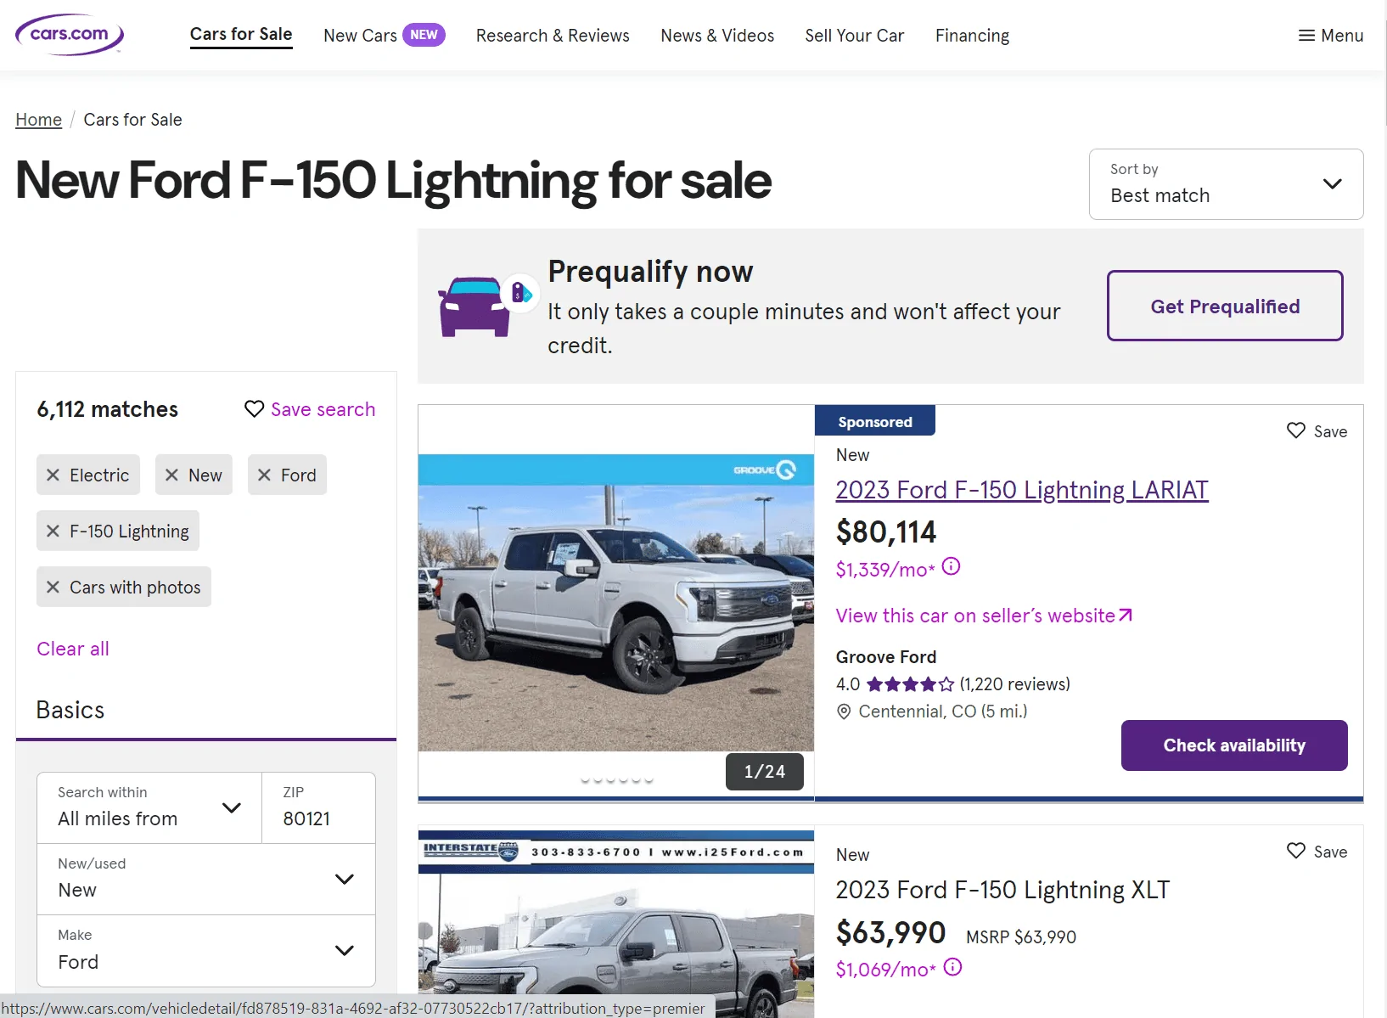Open Financing nav item
The width and height of the screenshot is (1387, 1018).
click(x=972, y=36)
